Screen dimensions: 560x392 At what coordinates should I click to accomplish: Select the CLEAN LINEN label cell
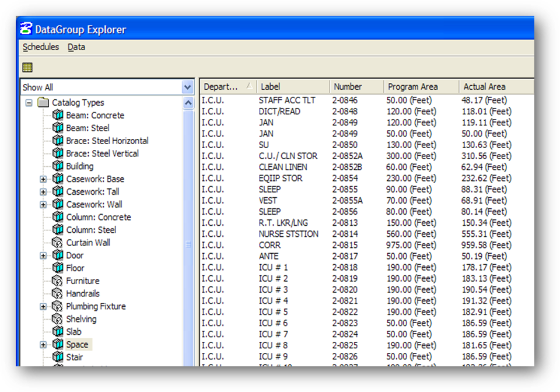283,167
